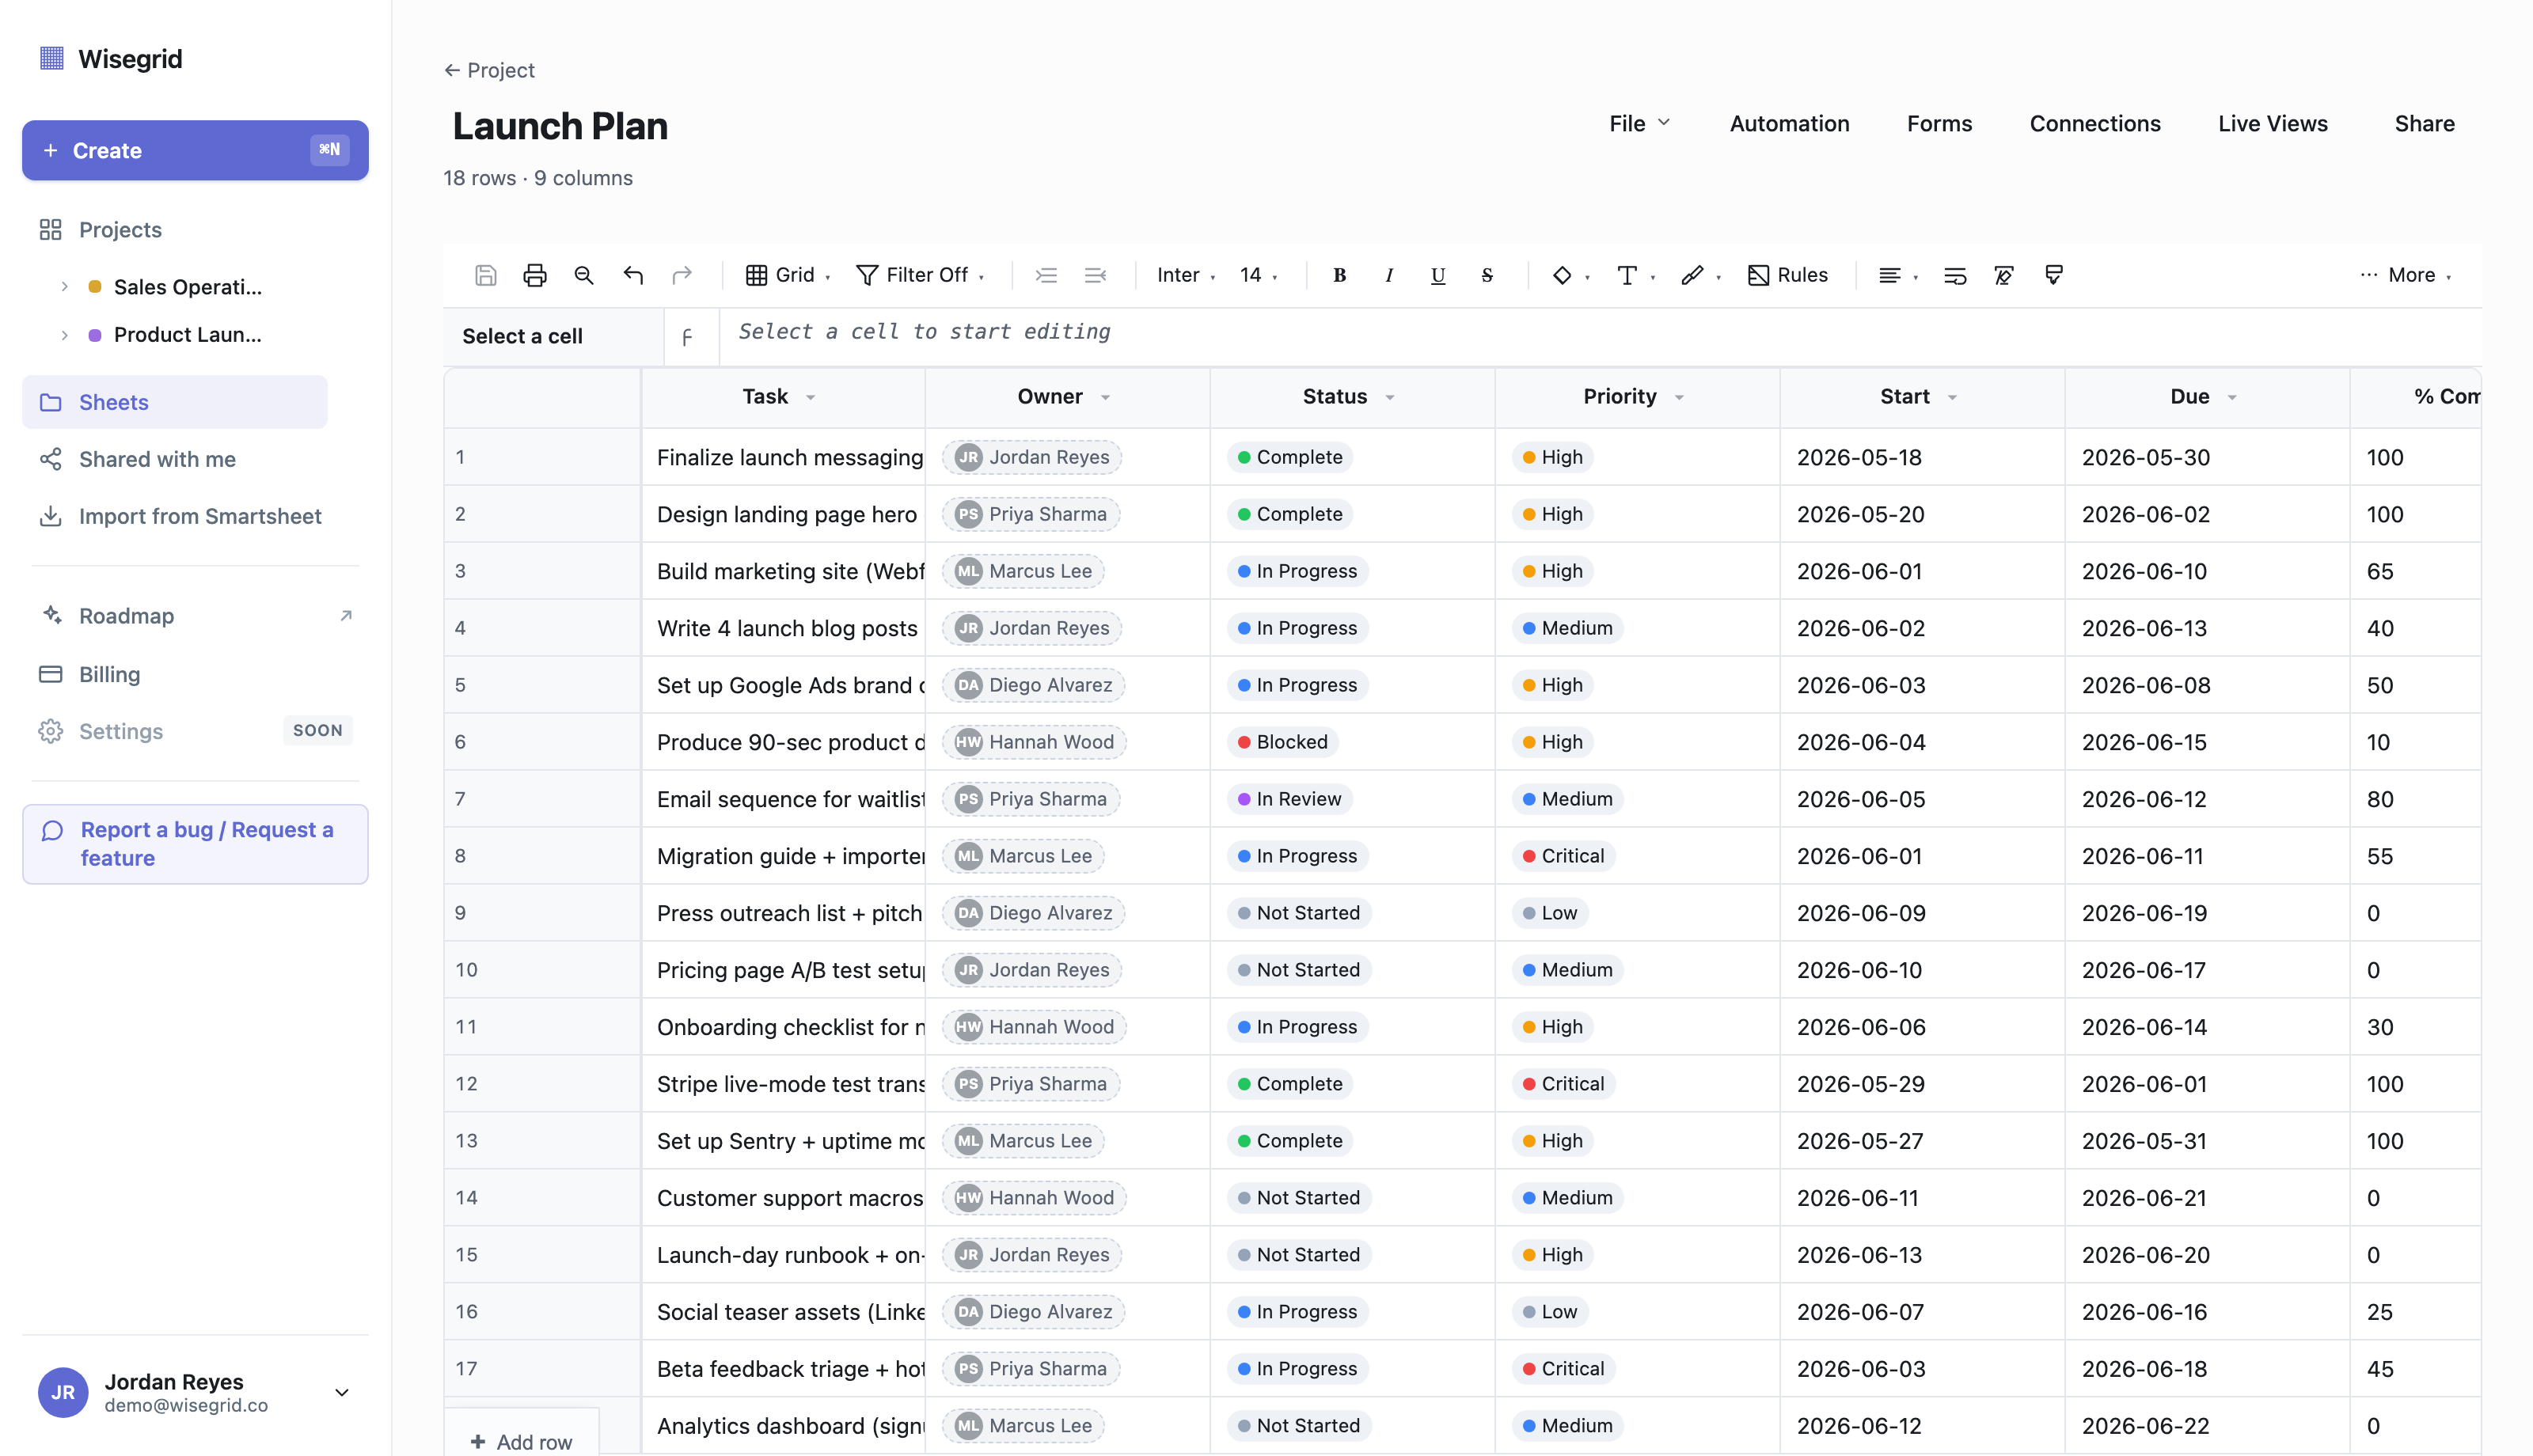Toggle italic formatting
The height and width of the screenshot is (1456, 2533).
1388,275
